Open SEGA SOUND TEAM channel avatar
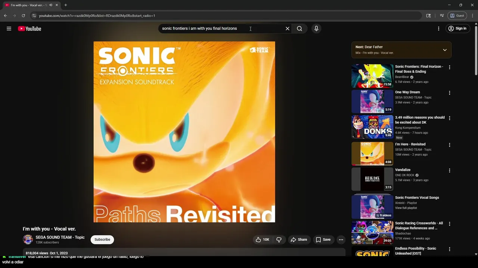478x268 pixels. coord(28,239)
